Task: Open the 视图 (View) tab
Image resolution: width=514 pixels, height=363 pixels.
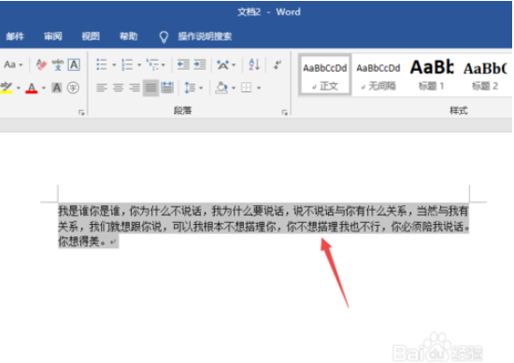Action: coord(91,36)
